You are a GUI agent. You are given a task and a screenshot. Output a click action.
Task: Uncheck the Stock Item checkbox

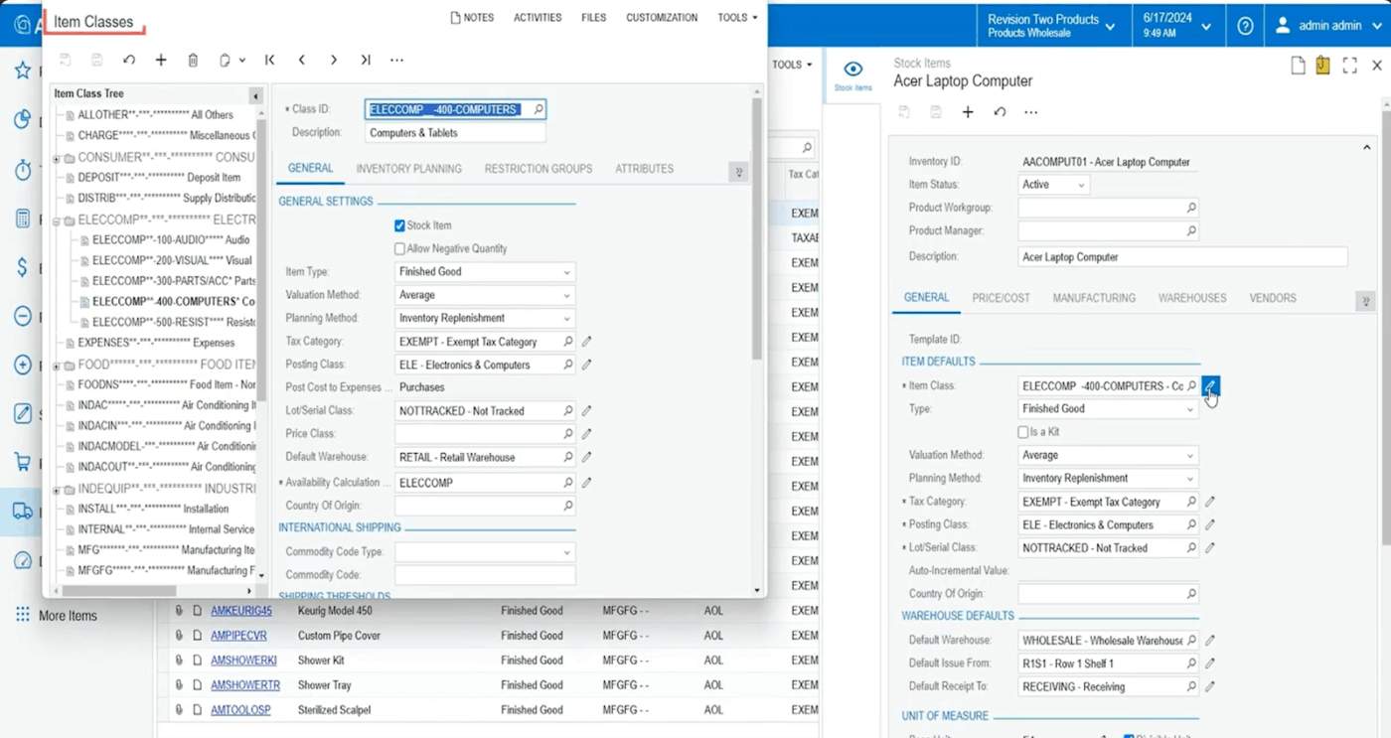399,225
